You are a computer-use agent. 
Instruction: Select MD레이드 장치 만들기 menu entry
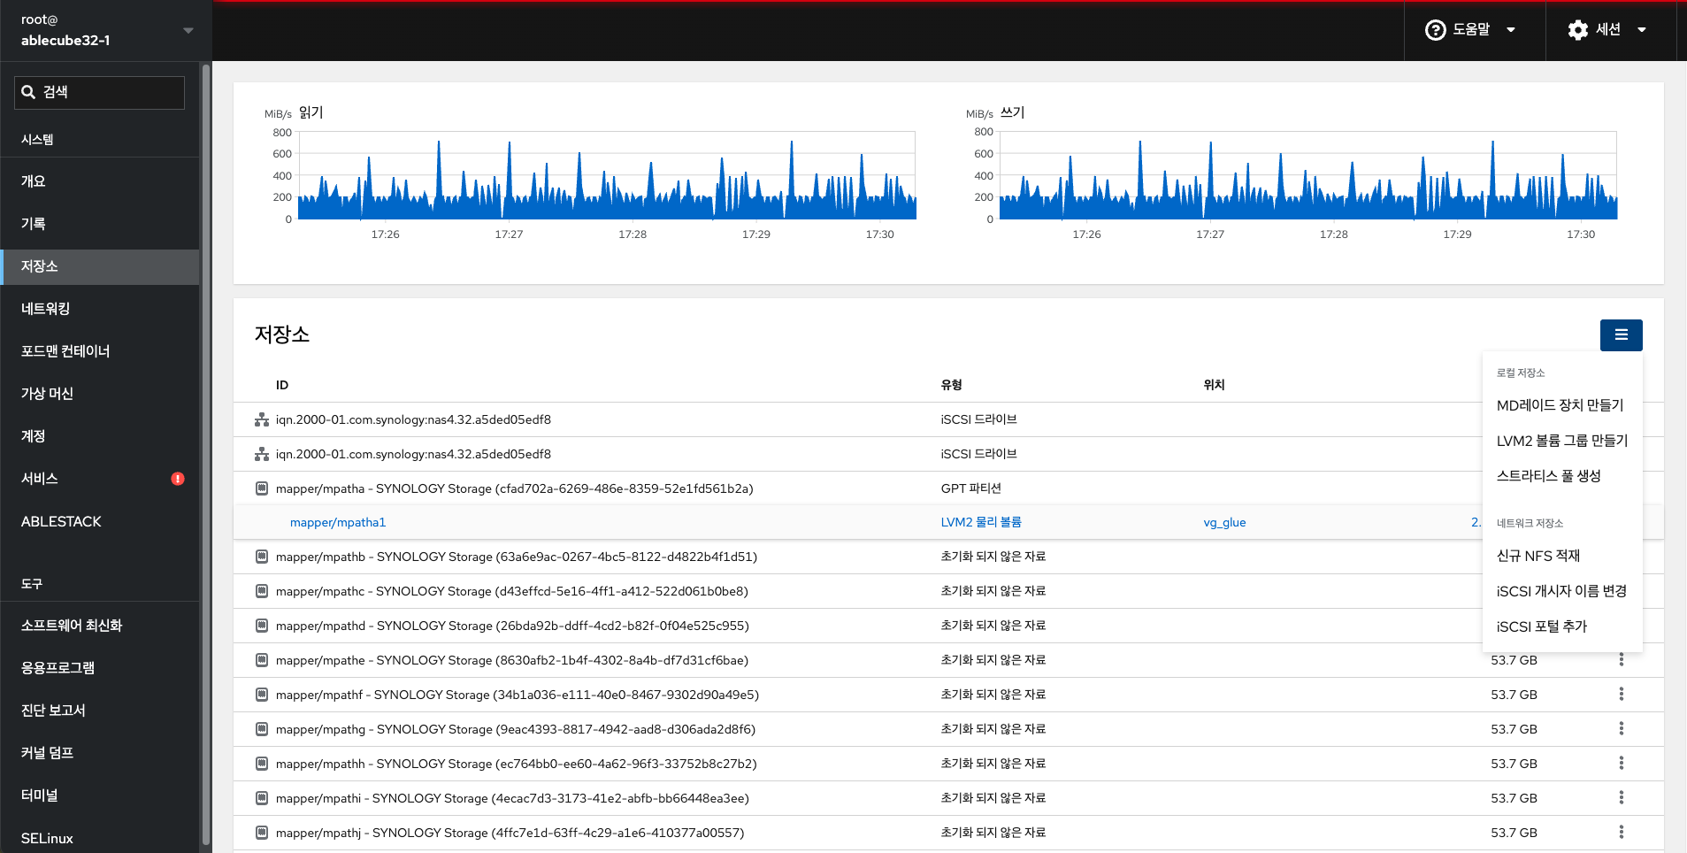(1560, 405)
